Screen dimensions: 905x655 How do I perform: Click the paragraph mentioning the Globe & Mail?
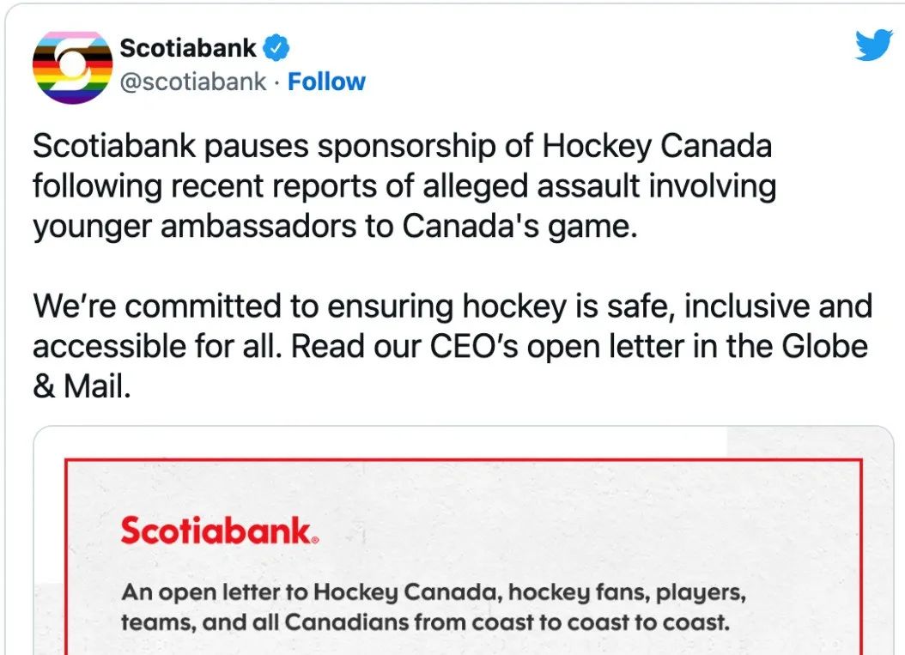click(x=452, y=346)
